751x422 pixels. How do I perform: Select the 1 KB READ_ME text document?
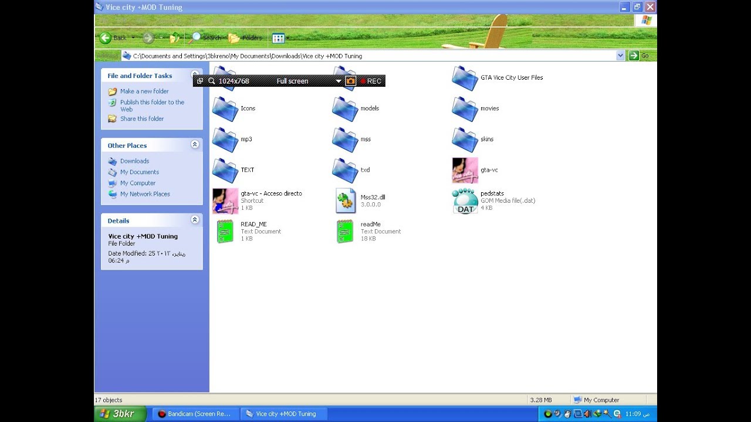pyautogui.click(x=249, y=232)
